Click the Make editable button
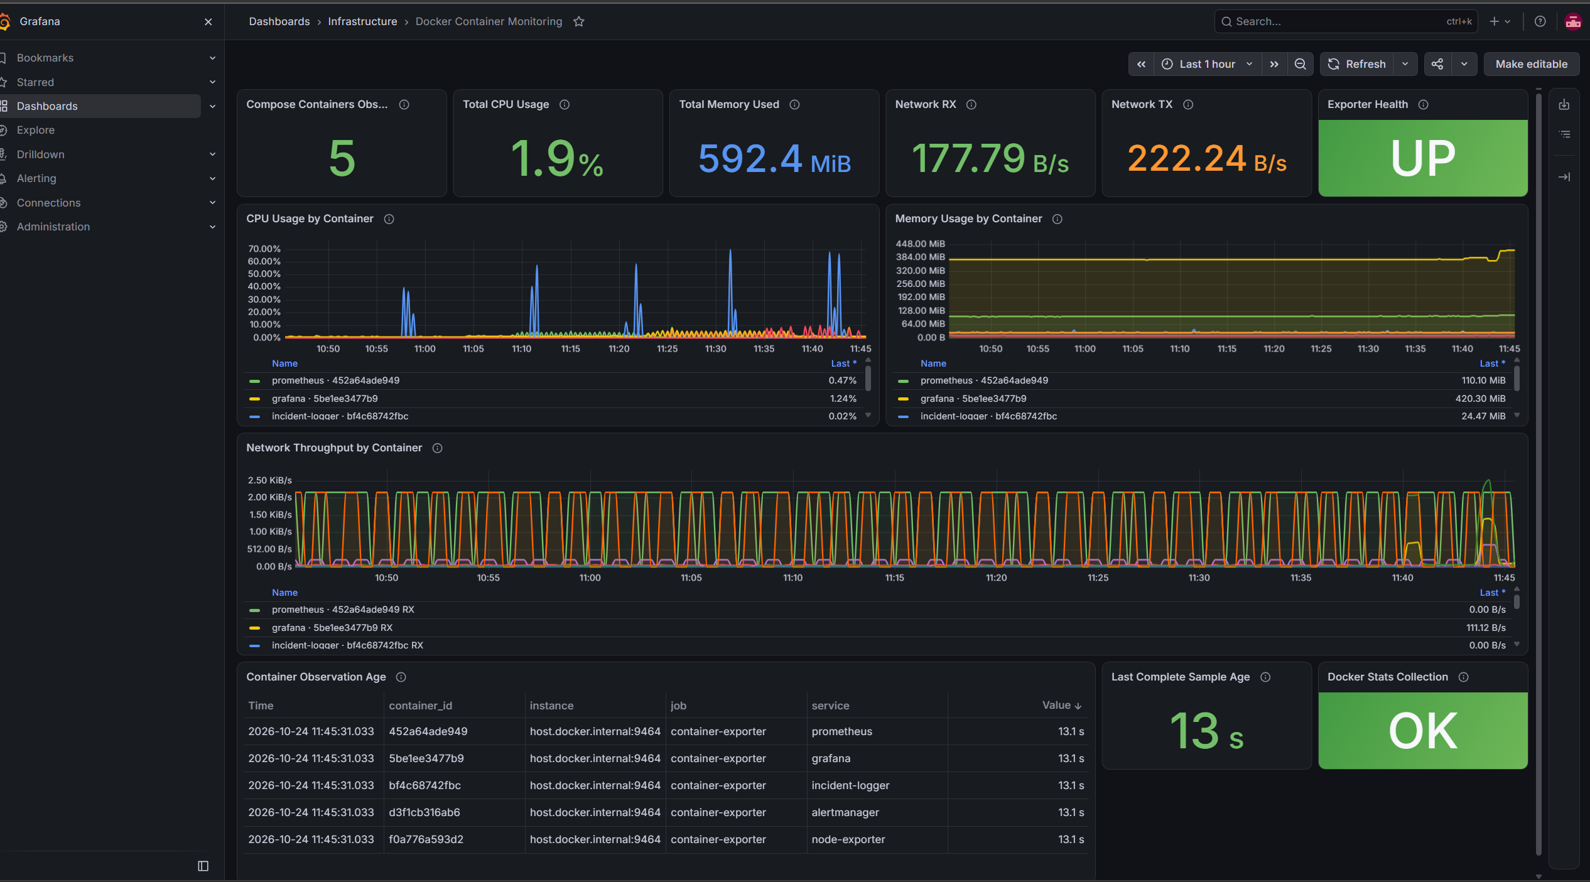The width and height of the screenshot is (1590, 882). coord(1531,64)
